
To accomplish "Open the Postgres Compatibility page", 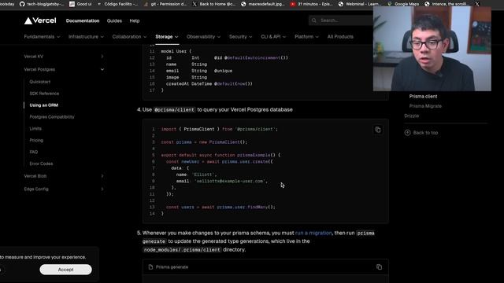I will (x=52, y=117).
